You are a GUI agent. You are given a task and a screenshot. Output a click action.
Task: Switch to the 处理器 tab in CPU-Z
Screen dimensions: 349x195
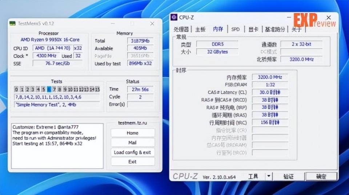pos(181,29)
